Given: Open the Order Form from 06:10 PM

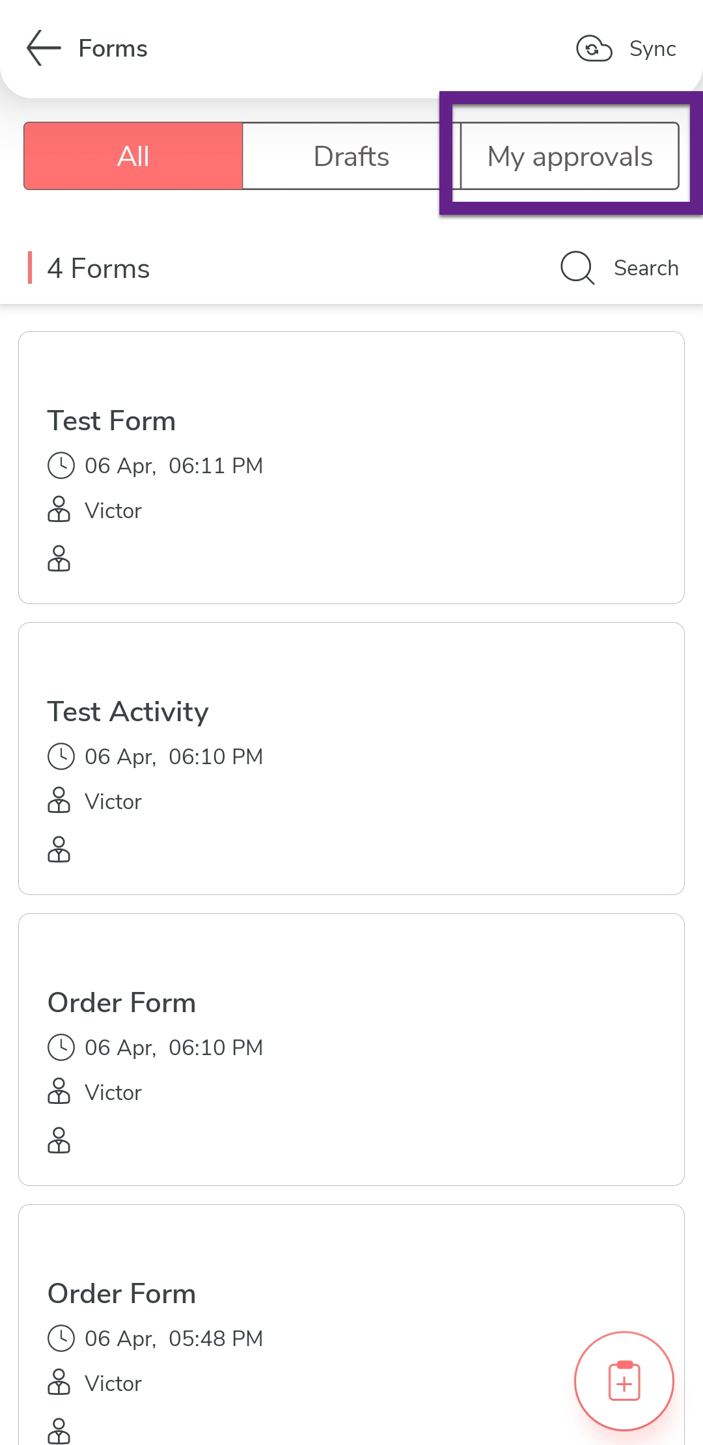Looking at the screenshot, I should [x=122, y=1003].
